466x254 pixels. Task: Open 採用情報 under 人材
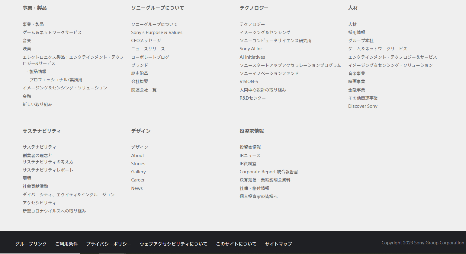tap(356, 33)
